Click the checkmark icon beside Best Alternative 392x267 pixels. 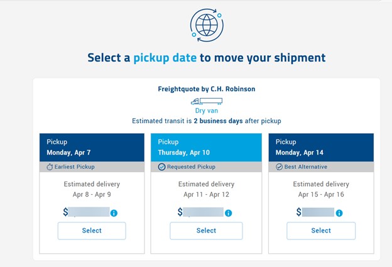[x=280, y=167]
